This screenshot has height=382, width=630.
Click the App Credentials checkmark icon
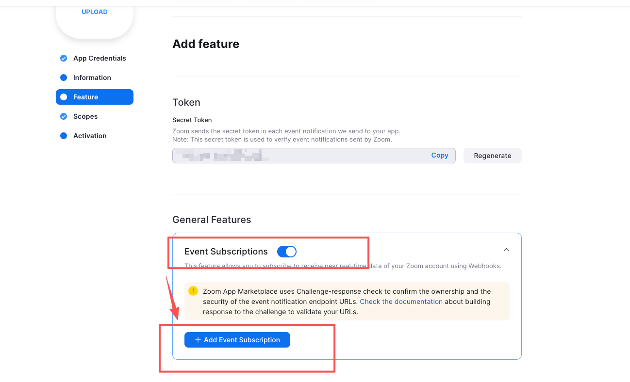64,58
